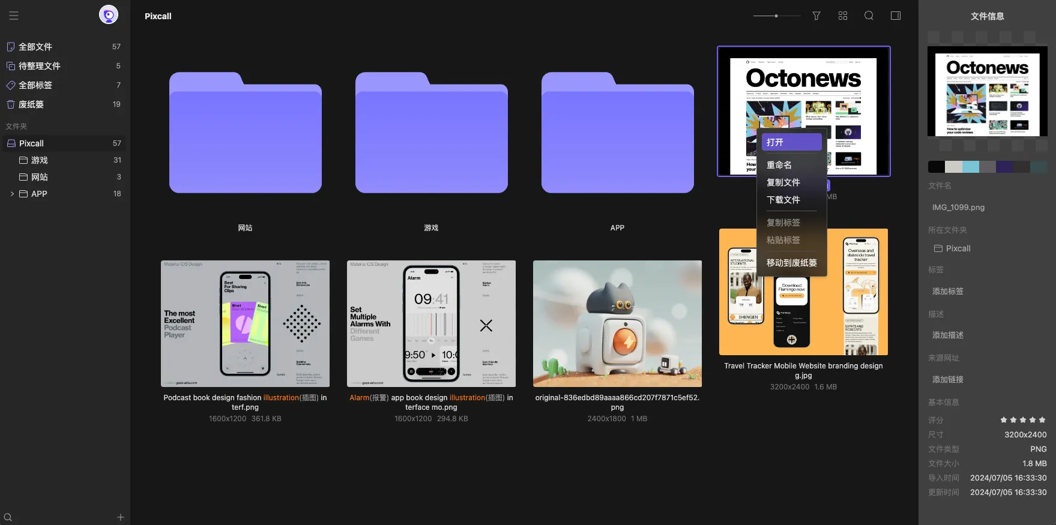
Task: Click the plus icon to add folder
Action: click(121, 517)
